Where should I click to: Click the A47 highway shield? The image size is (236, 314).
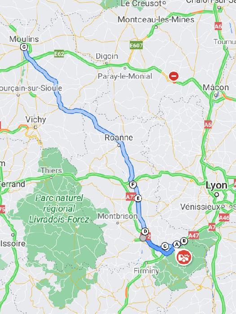193,235
